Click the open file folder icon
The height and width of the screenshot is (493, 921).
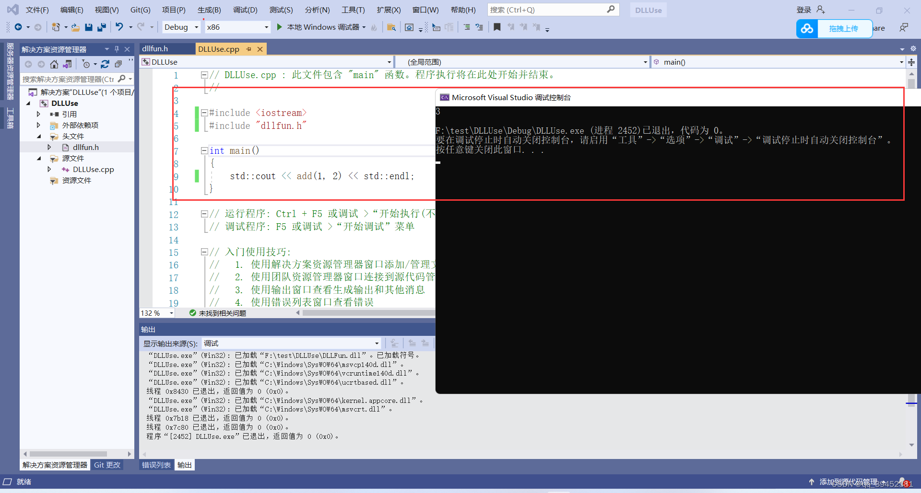tap(75, 27)
